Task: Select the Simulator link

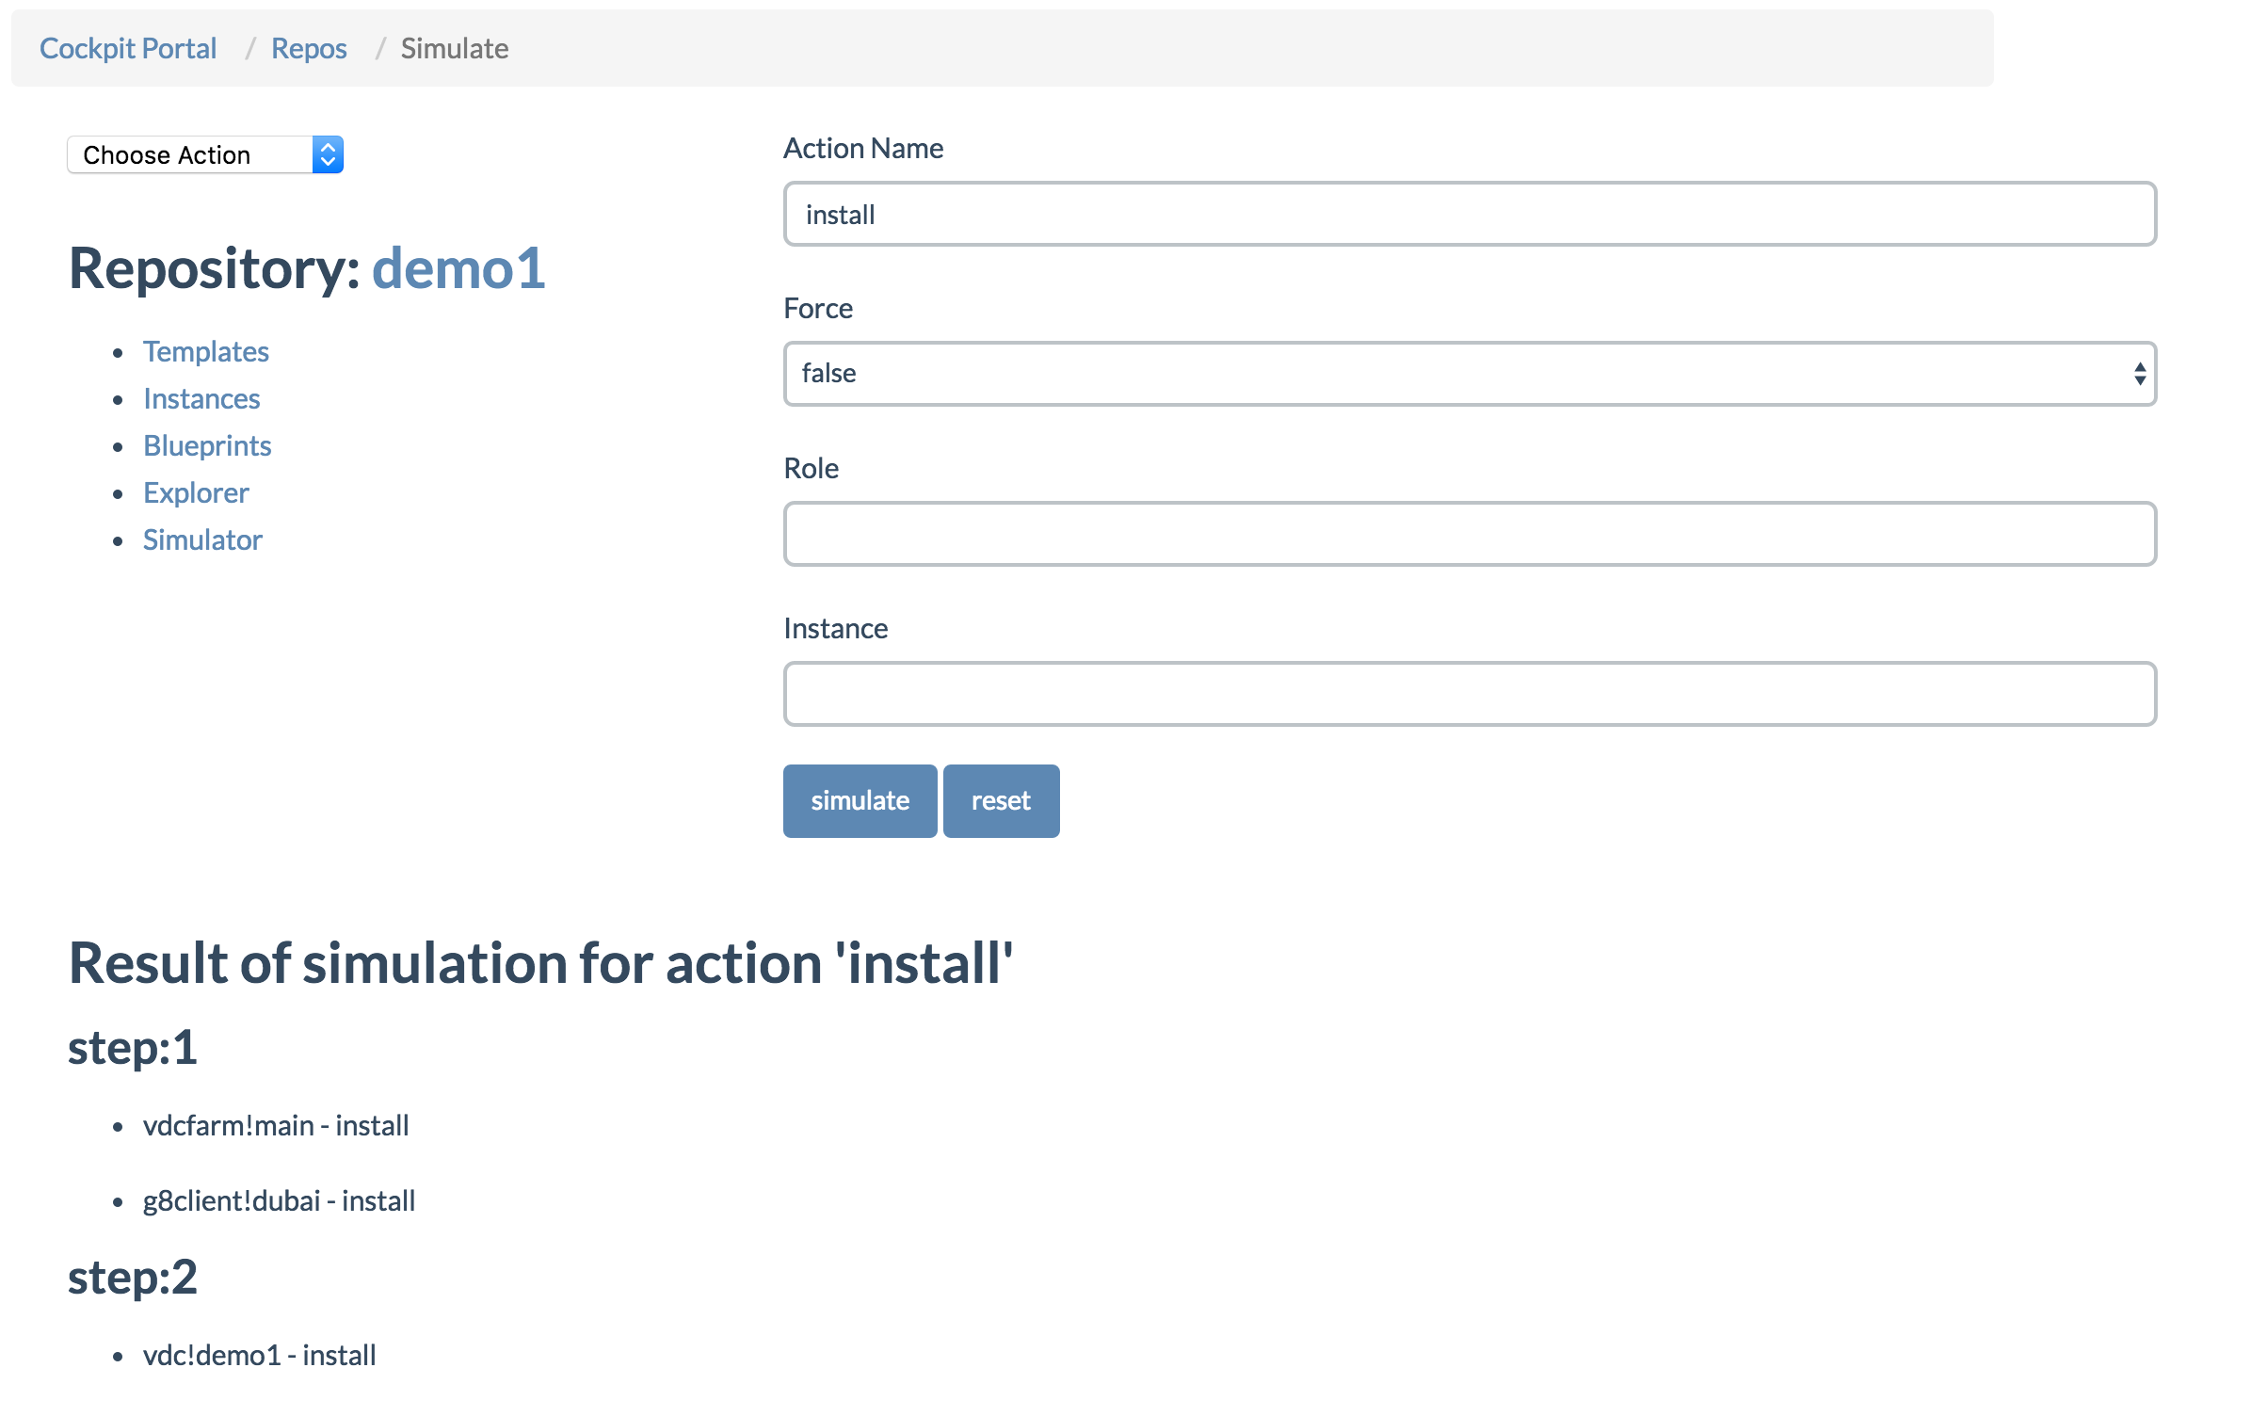Action: tap(202, 539)
